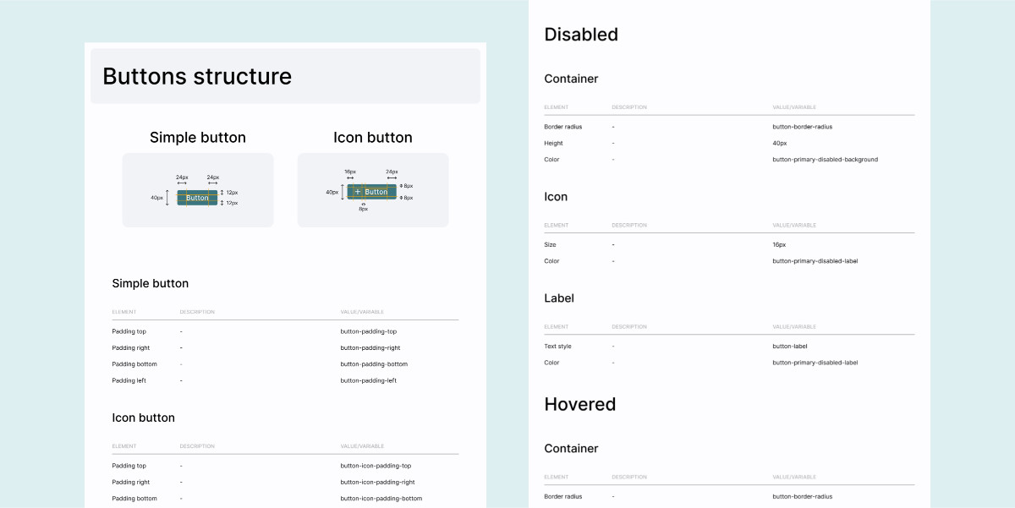Click the "Disabled" section heading
Viewport: 1015px width, 508px height.
[581, 35]
